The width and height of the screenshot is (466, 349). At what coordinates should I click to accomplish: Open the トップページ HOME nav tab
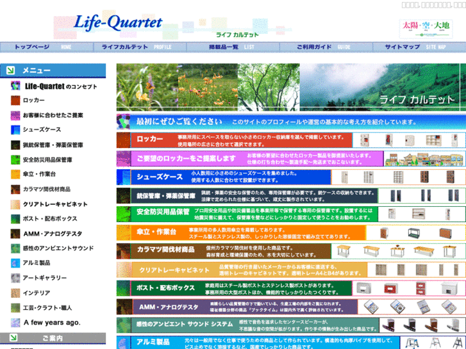click(x=47, y=47)
